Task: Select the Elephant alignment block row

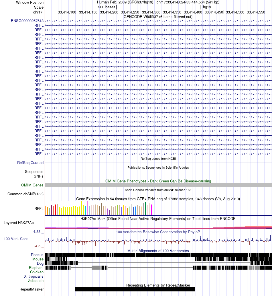Action: point(158,268)
